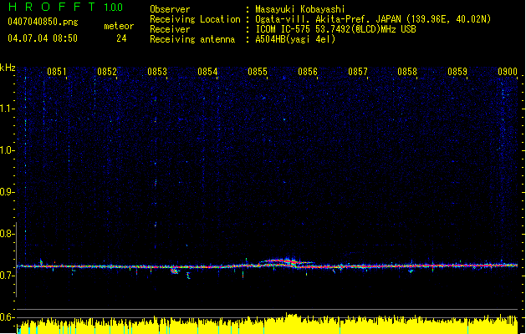Click the 1.0 kHz frequency label
Screen dimensions: 526x334
pos(8,150)
